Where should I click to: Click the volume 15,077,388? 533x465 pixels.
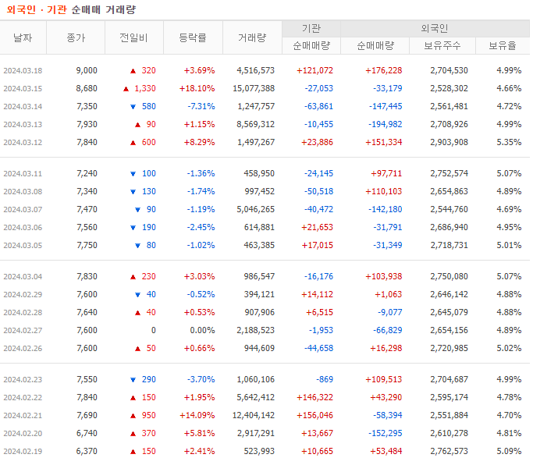click(254, 88)
